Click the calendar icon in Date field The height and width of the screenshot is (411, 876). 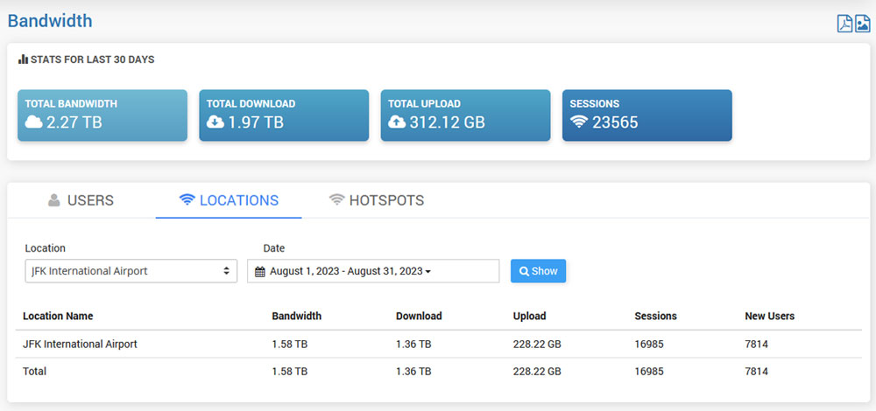click(260, 272)
